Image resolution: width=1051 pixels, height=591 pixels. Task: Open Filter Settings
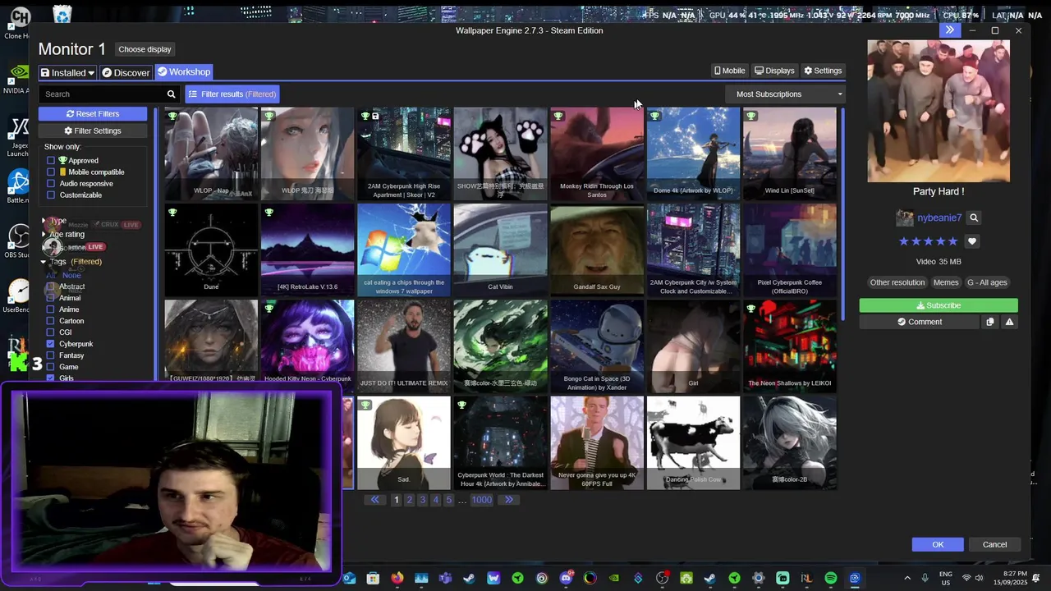(93, 131)
